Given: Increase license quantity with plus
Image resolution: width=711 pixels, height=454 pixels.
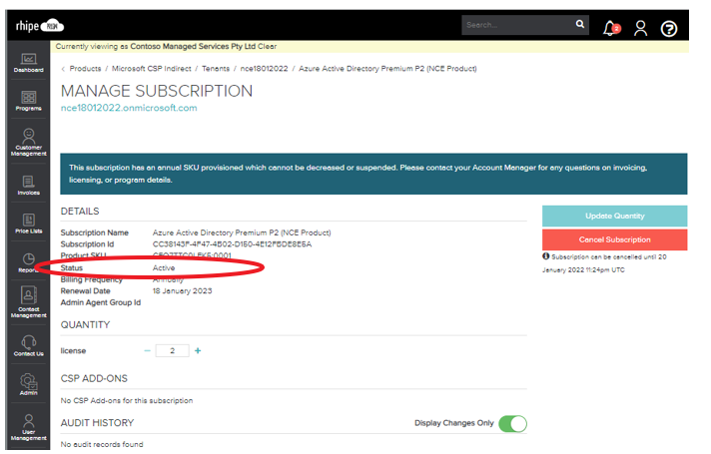Looking at the screenshot, I should click(198, 350).
